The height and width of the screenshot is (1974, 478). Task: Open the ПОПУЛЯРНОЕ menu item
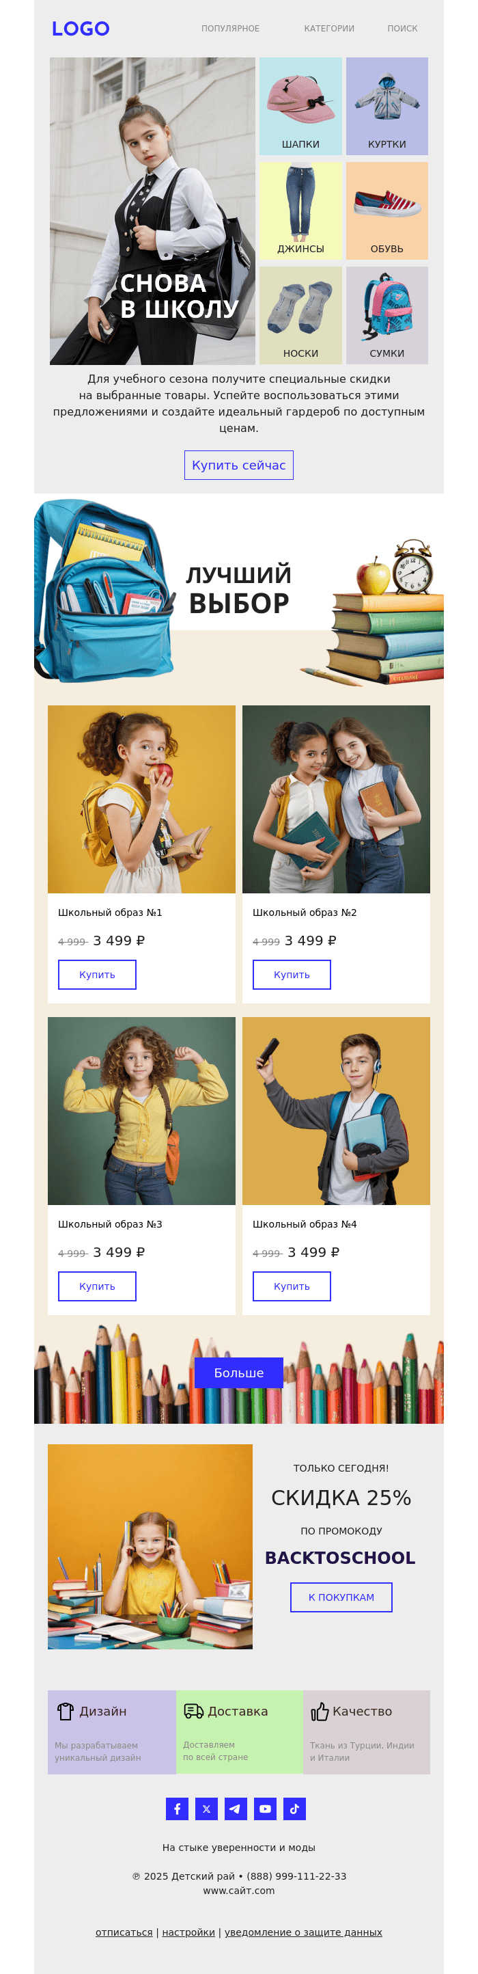[x=231, y=28]
